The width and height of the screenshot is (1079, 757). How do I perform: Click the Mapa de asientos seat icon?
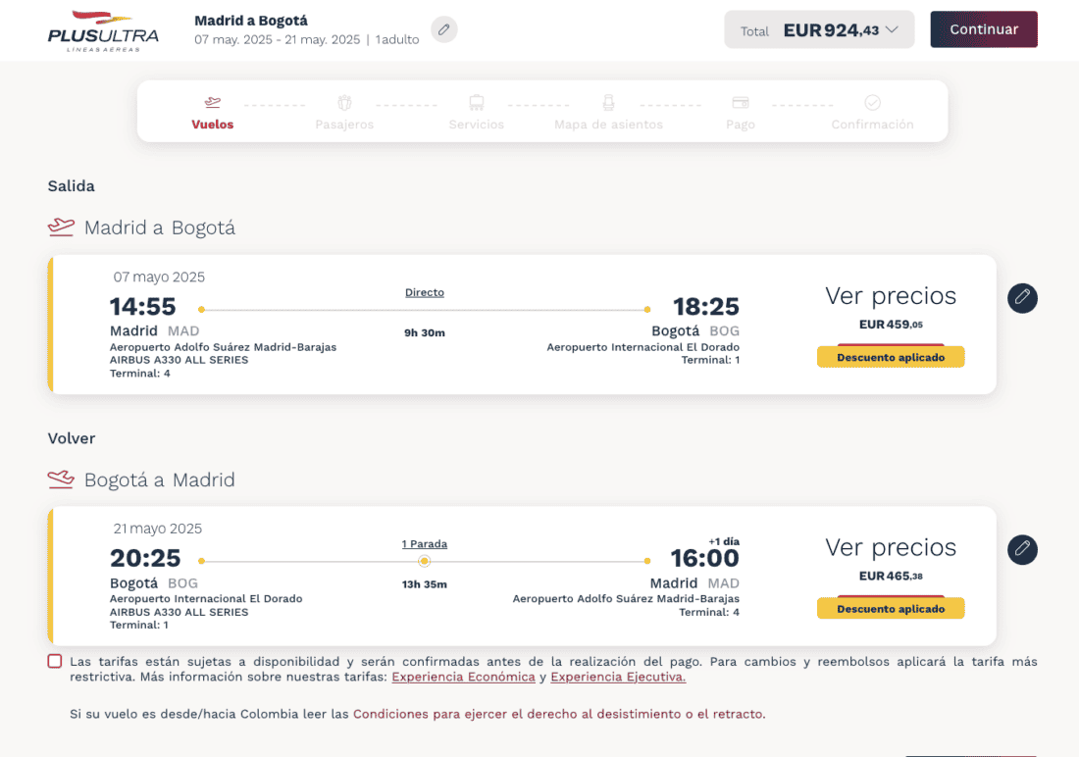(608, 102)
